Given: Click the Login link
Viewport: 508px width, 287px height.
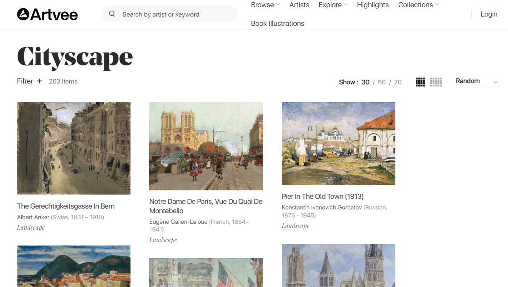Looking at the screenshot, I should click(x=488, y=14).
